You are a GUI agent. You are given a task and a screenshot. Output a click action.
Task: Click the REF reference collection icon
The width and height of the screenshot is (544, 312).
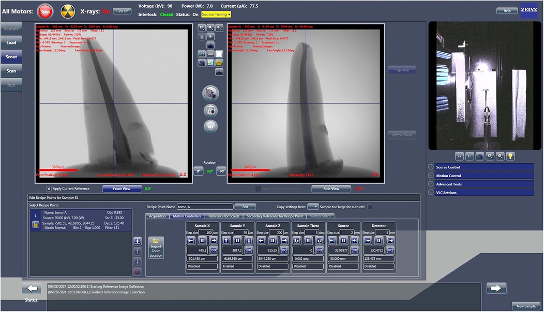pyautogui.click(x=210, y=127)
